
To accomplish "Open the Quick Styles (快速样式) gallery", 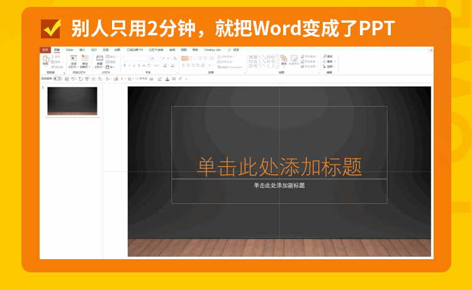I will (294, 60).
